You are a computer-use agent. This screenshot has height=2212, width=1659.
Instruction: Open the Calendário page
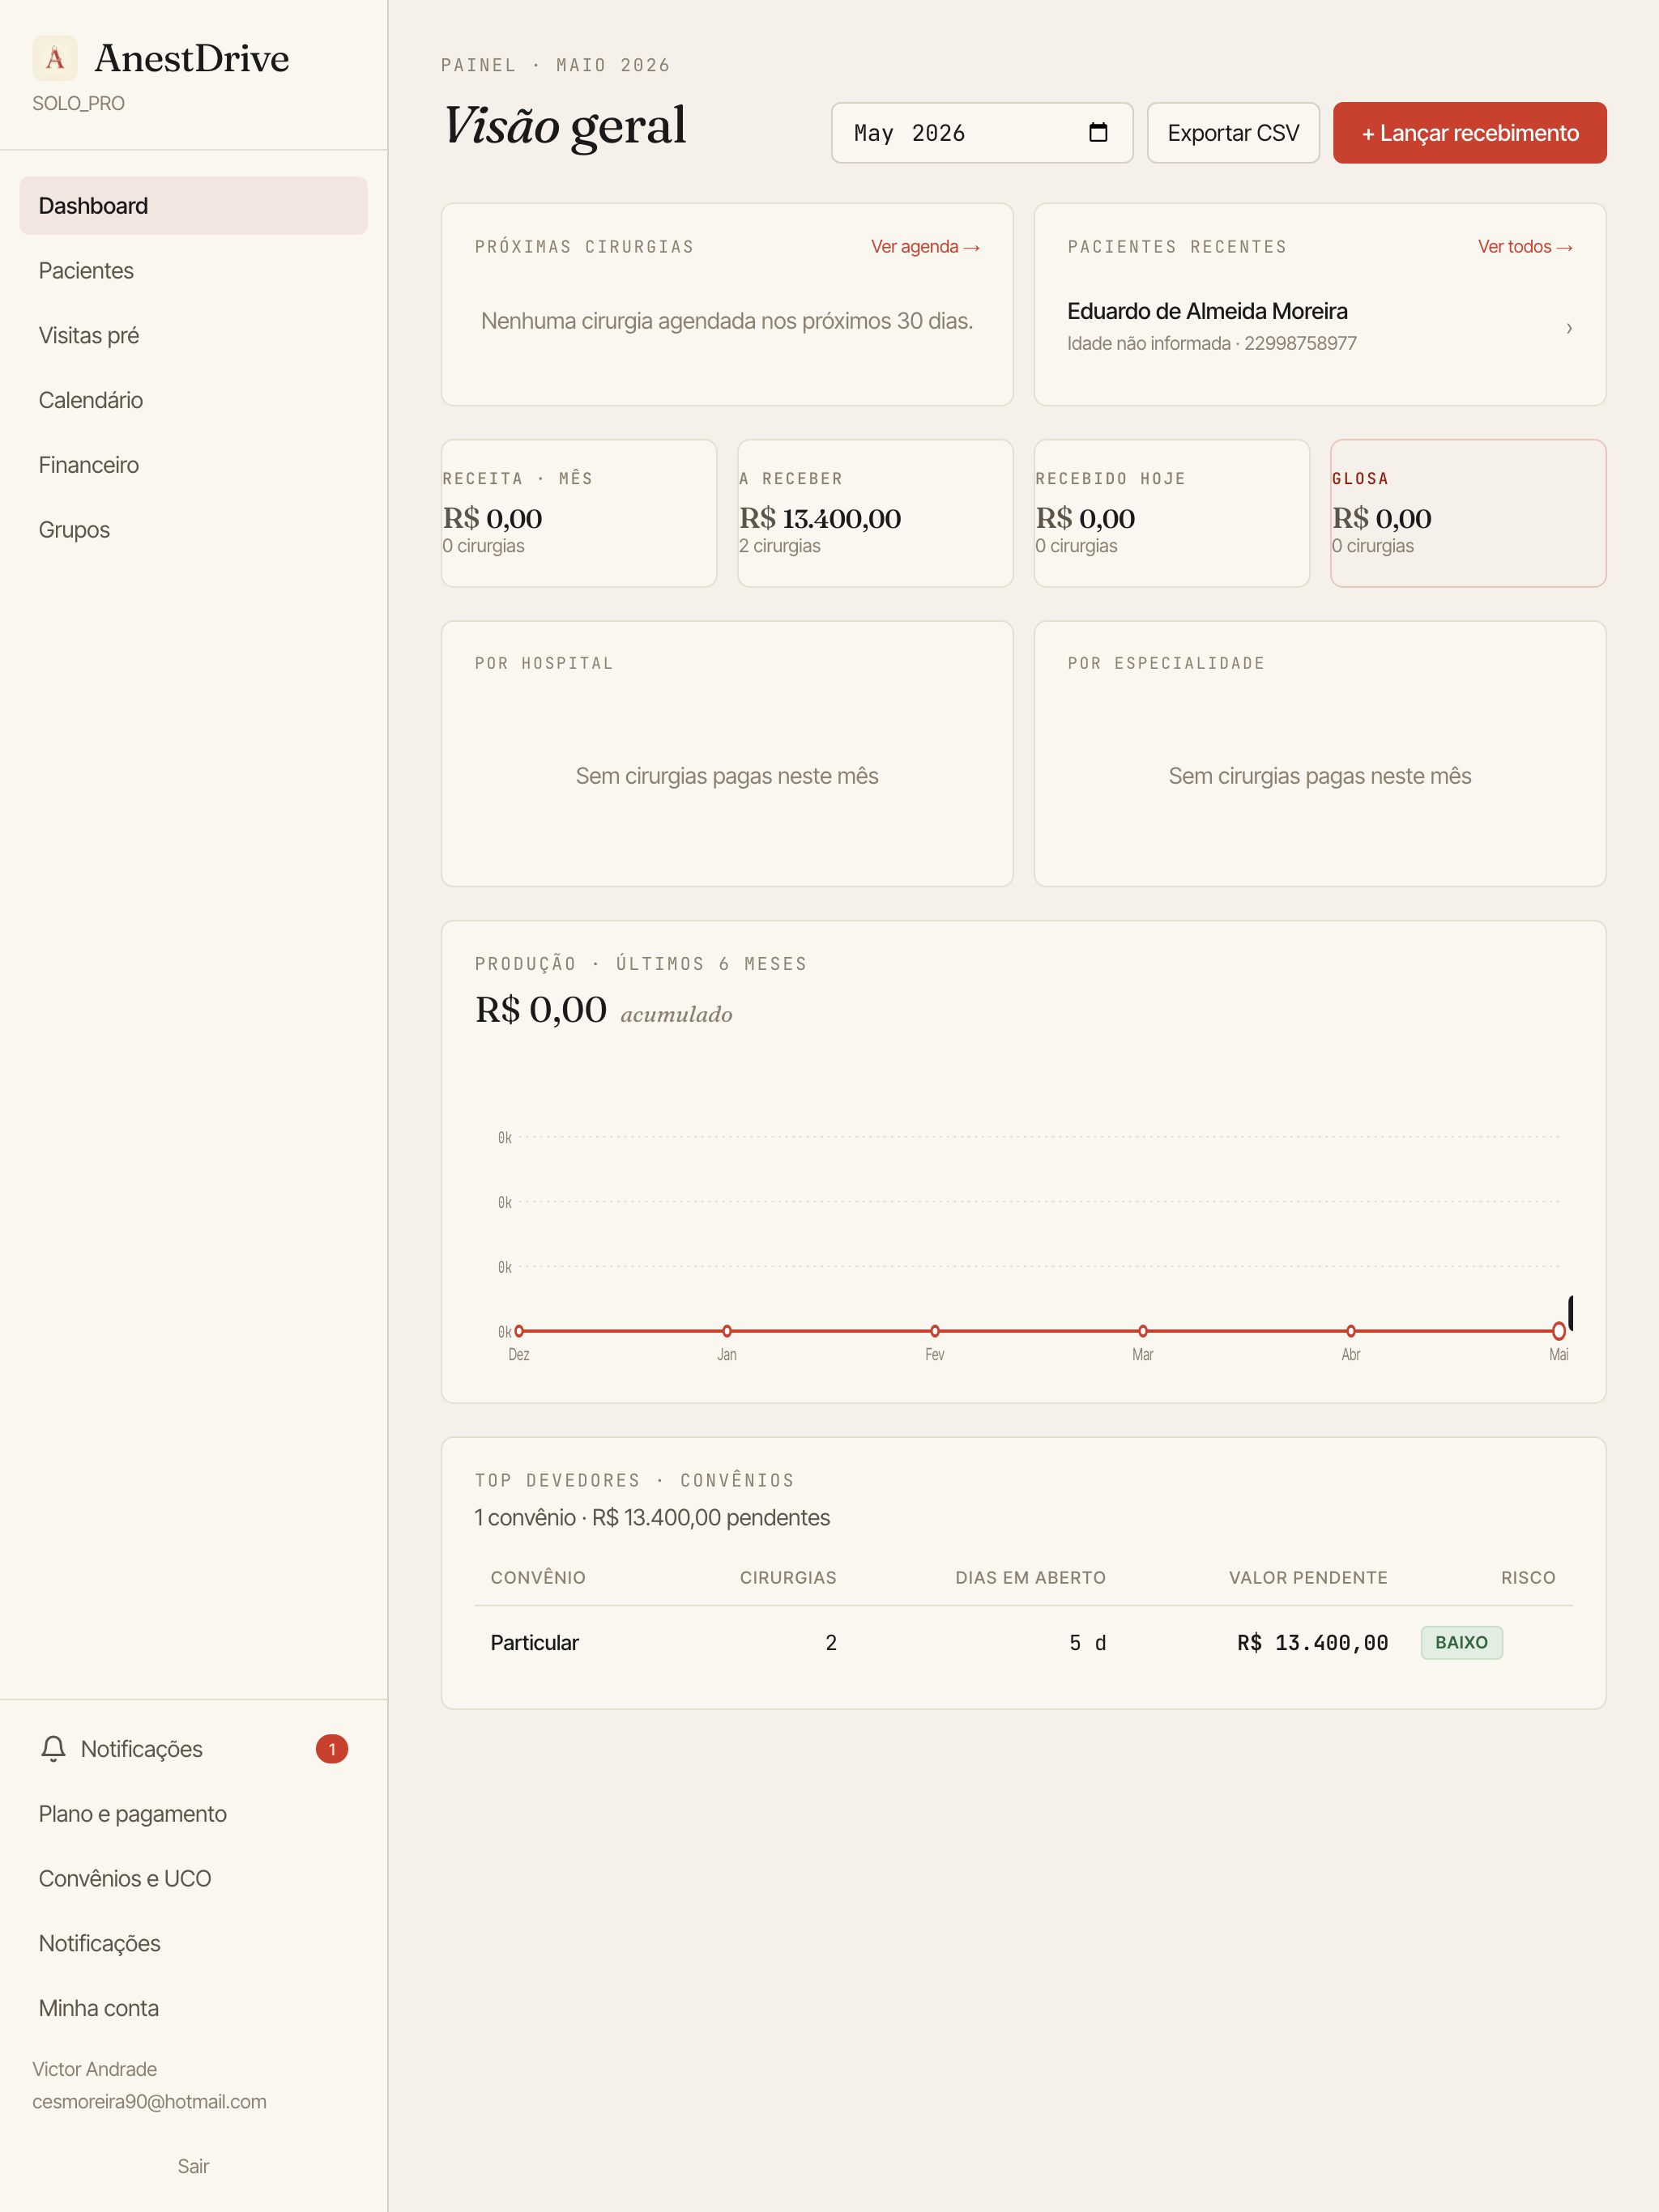pyautogui.click(x=193, y=400)
